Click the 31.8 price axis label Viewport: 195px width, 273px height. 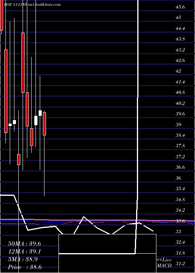(x=180, y=253)
